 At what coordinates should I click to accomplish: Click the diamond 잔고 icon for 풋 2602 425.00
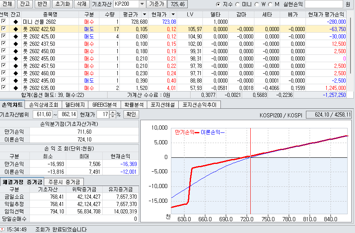[16, 36]
